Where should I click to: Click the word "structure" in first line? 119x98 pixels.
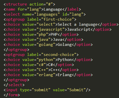[x=16, y=4]
